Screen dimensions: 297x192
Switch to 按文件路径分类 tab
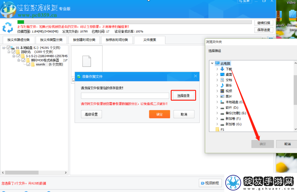(18, 40)
